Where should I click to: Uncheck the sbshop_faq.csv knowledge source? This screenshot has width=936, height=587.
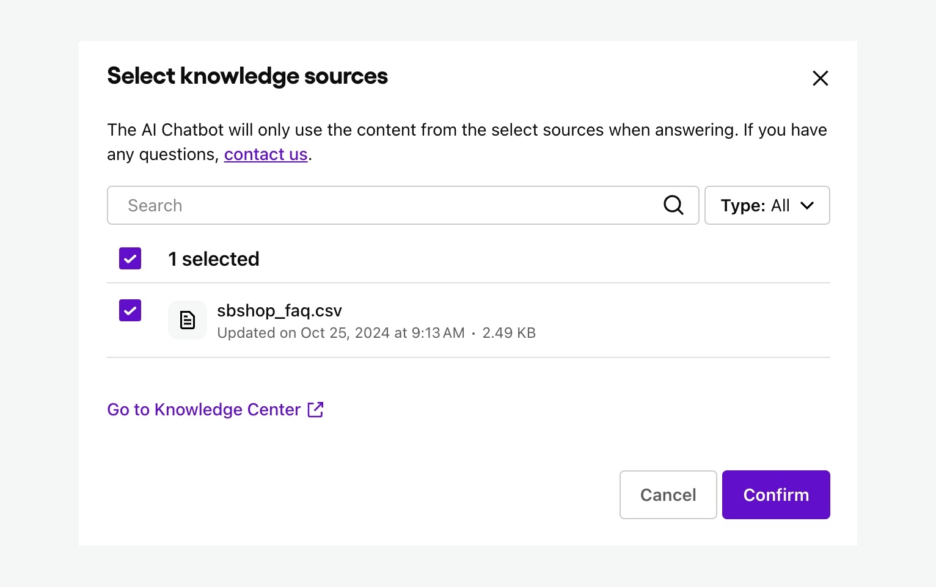coord(130,310)
